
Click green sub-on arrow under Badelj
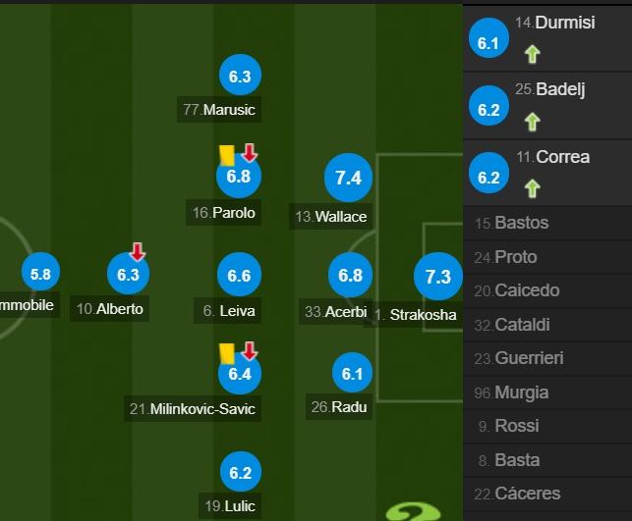pos(533,122)
